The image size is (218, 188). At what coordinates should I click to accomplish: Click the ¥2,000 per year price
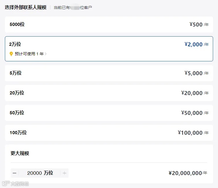point(193,44)
